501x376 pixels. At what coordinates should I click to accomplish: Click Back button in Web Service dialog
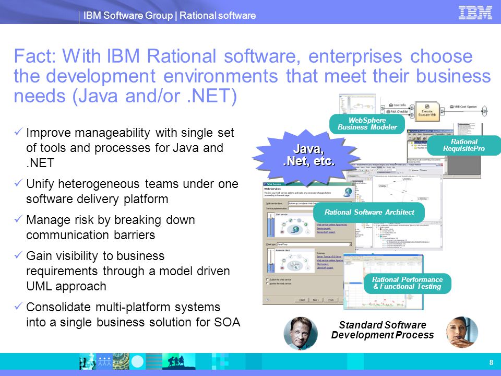302,300
